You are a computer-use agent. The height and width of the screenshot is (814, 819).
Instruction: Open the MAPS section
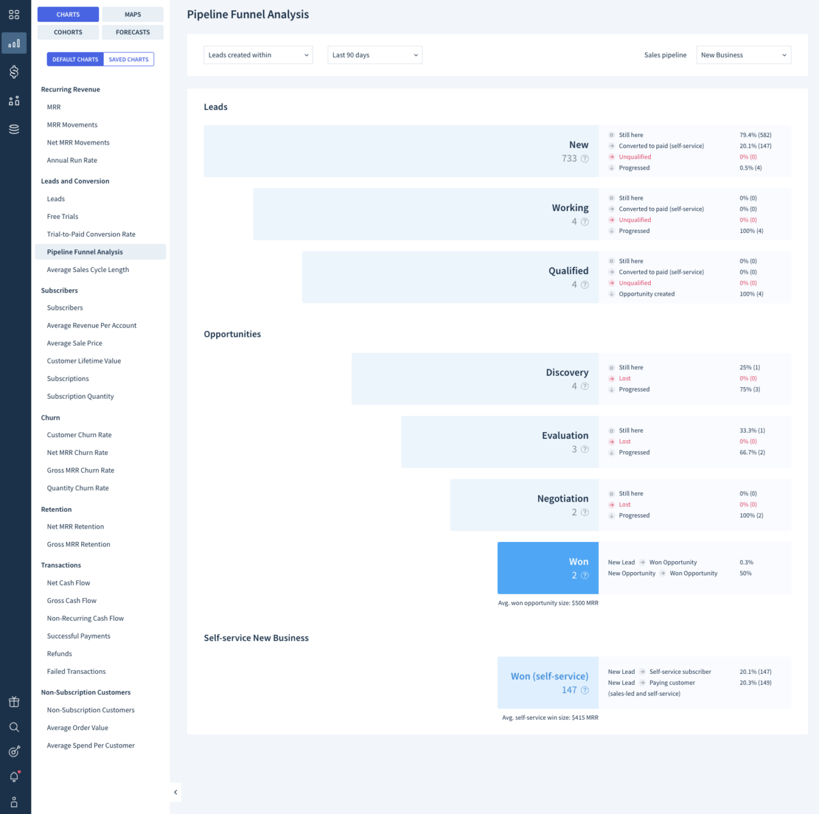132,14
